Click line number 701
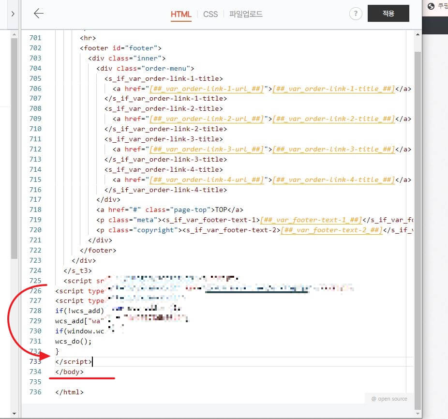The height and width of the screenshot is (419, 448). coord(35,38)
